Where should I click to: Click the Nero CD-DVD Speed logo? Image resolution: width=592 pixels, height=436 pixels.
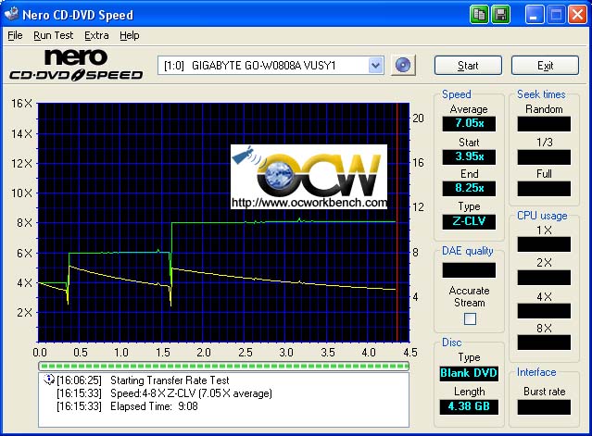pyautogui.click(x=76, y=65)
